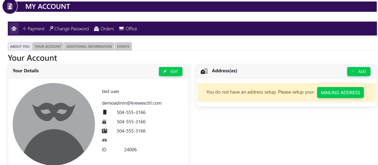Open the Additional Information tab
Viewport: 378px width, 165px height.
(x=89, y=47)
